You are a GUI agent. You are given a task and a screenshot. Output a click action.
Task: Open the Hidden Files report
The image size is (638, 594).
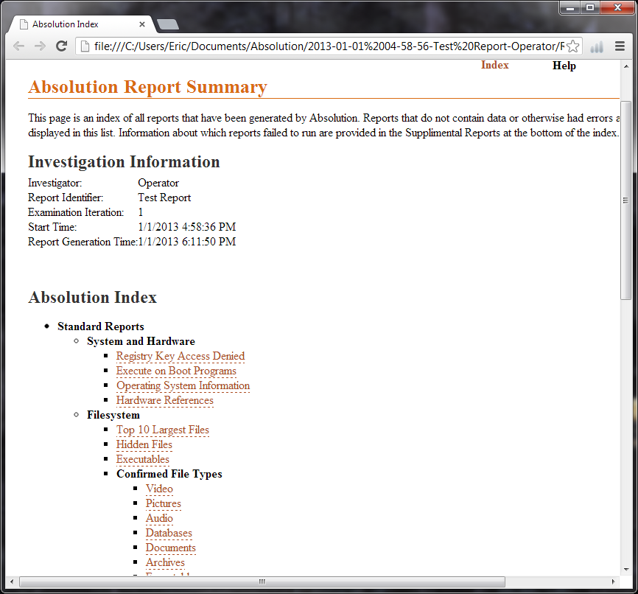(144, 444)
